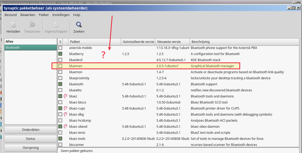Image resolution: width=302 pixels, height=153 pixels.
Task: Open the Hulp menu
Action: tap(77, 15)
